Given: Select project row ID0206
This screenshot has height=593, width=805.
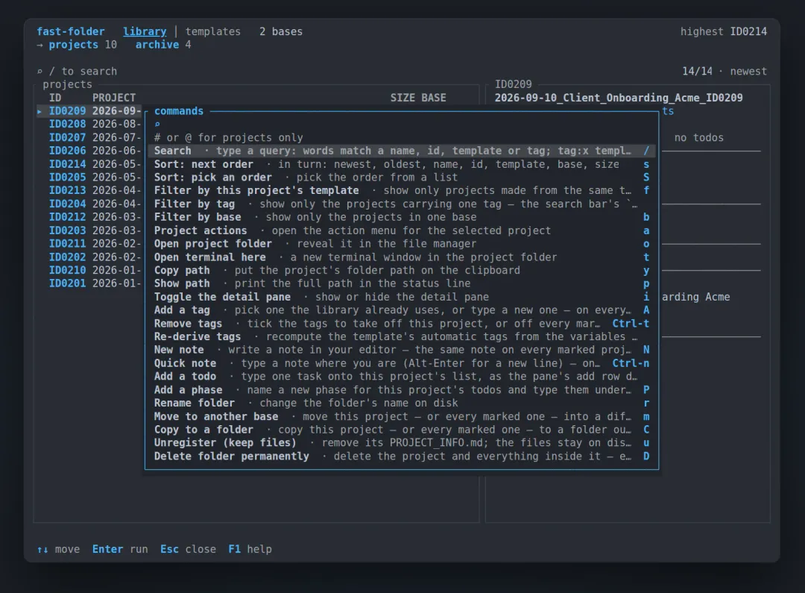Looking at the screenshot, I should (89, 151).
